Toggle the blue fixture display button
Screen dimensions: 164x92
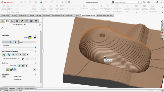9,55
